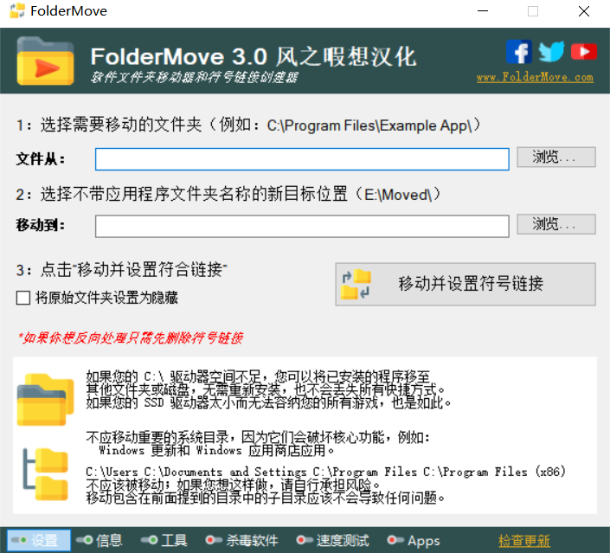Open the 杀毒软件 tab
Viewport: 610px width, 553px height.
[x=242, y=540]
